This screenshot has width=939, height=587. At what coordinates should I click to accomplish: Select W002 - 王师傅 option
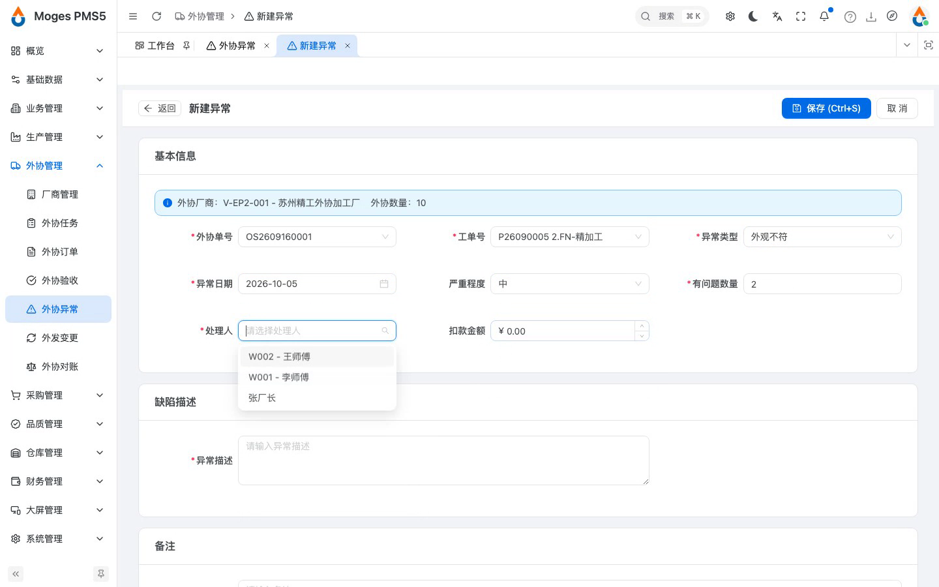click(317, 357)
